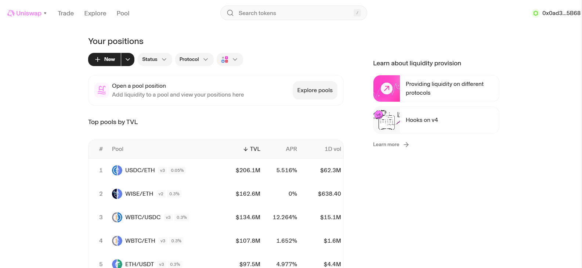Screen dimensions: 582x268
Task: Click the Pool column header
Action: point(118,149)
